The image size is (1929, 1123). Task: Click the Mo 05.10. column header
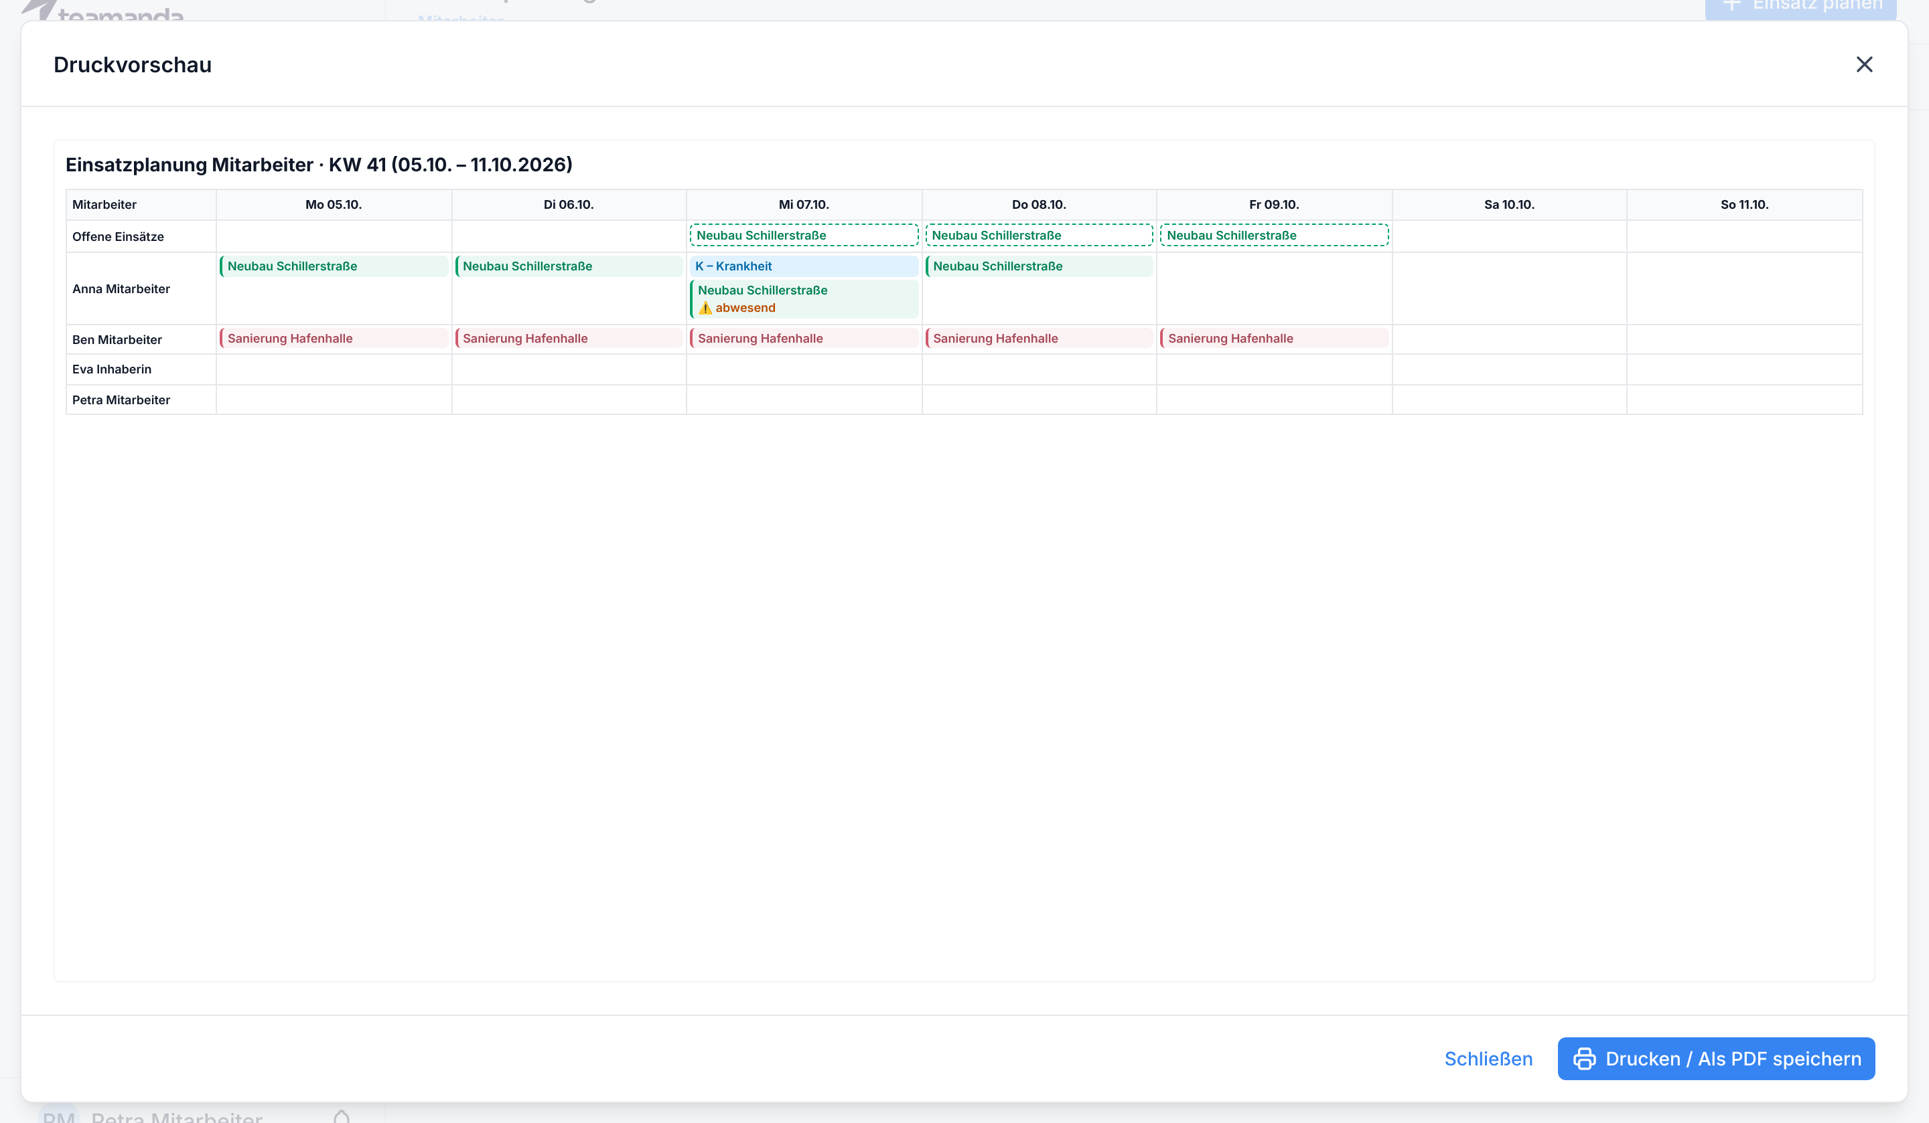click(x=334, y=205)
